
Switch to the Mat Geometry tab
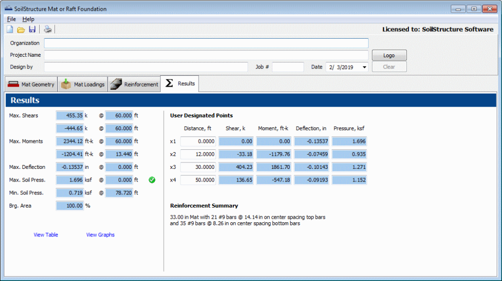tap(31, 84)
